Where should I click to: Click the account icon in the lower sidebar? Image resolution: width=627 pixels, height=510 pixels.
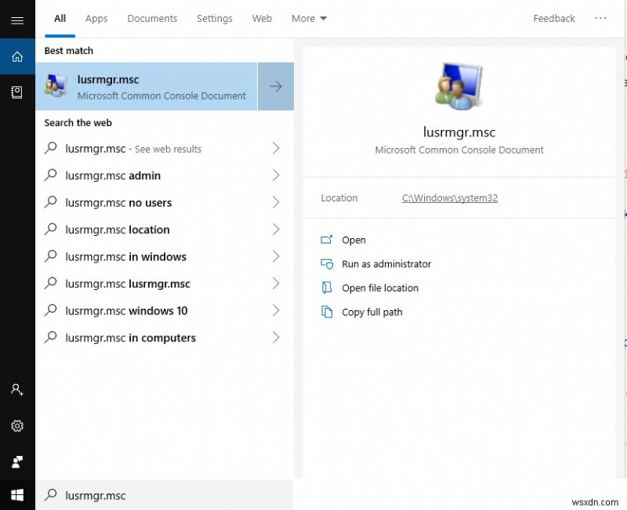point(17,389)
